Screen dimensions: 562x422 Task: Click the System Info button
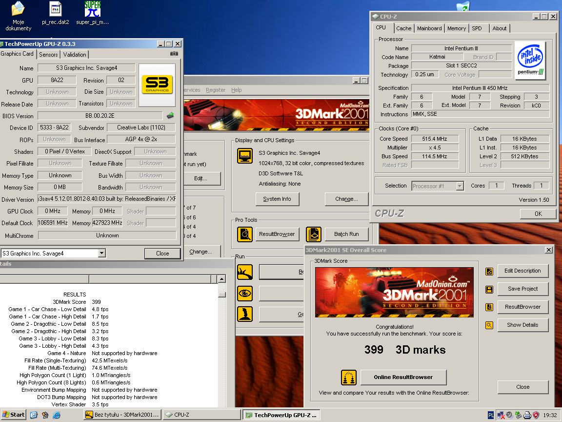(277, 199)
